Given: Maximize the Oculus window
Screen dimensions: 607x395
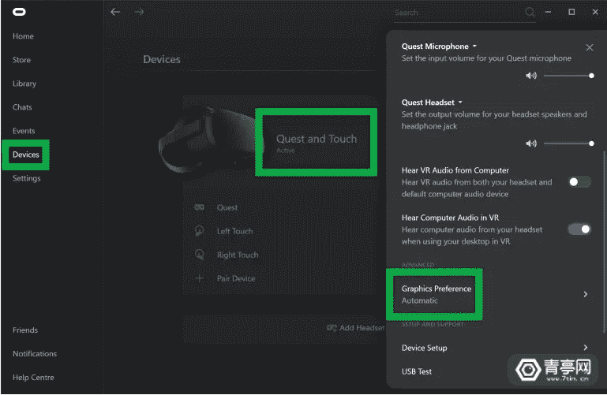Looking at the screenshot, I should tap(571, 12).
